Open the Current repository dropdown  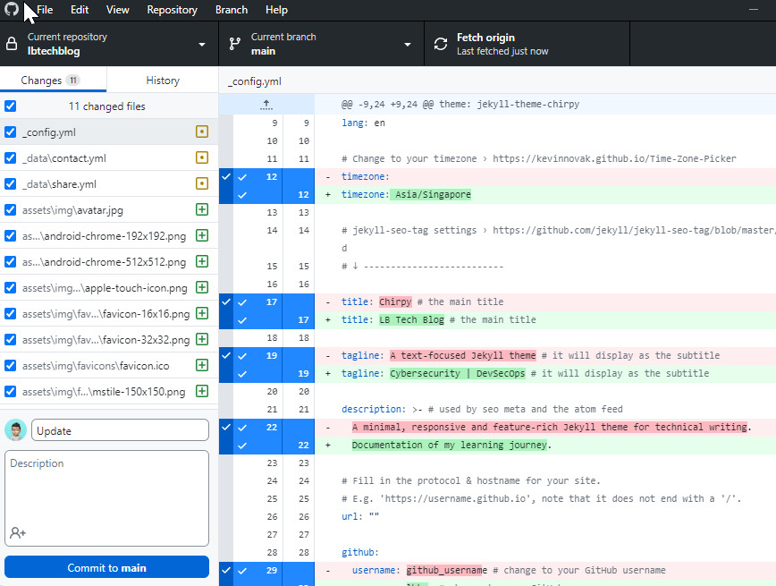[x=108, y=44]
